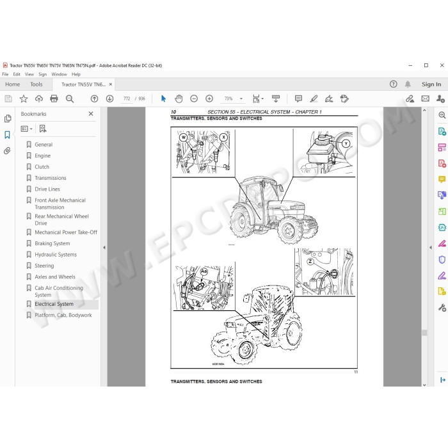448x448 pixels.
Task: Open the sign document tool
Action: pos(329,99)
